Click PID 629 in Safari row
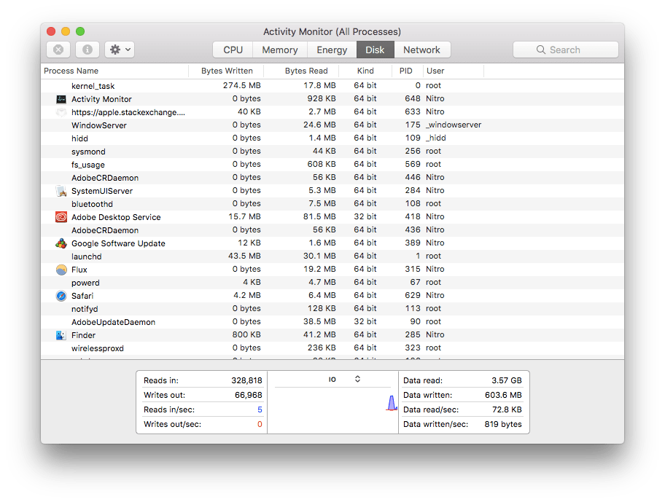Viewport: 665px width, 502px height. click(413, 295)
